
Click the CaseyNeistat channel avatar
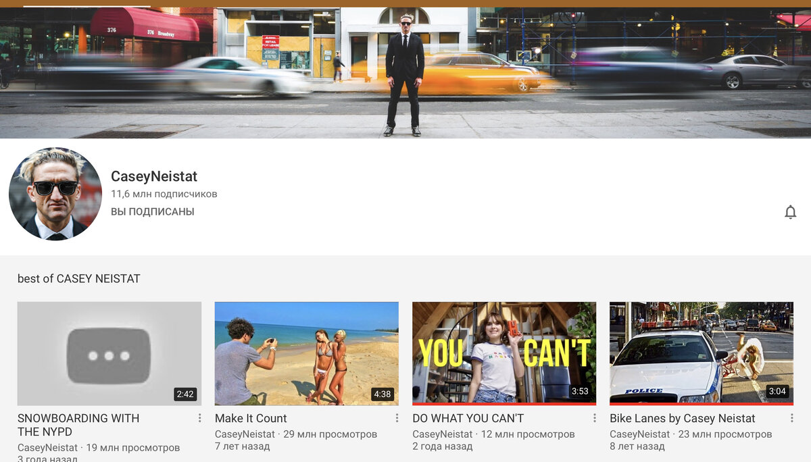(55, 194)
